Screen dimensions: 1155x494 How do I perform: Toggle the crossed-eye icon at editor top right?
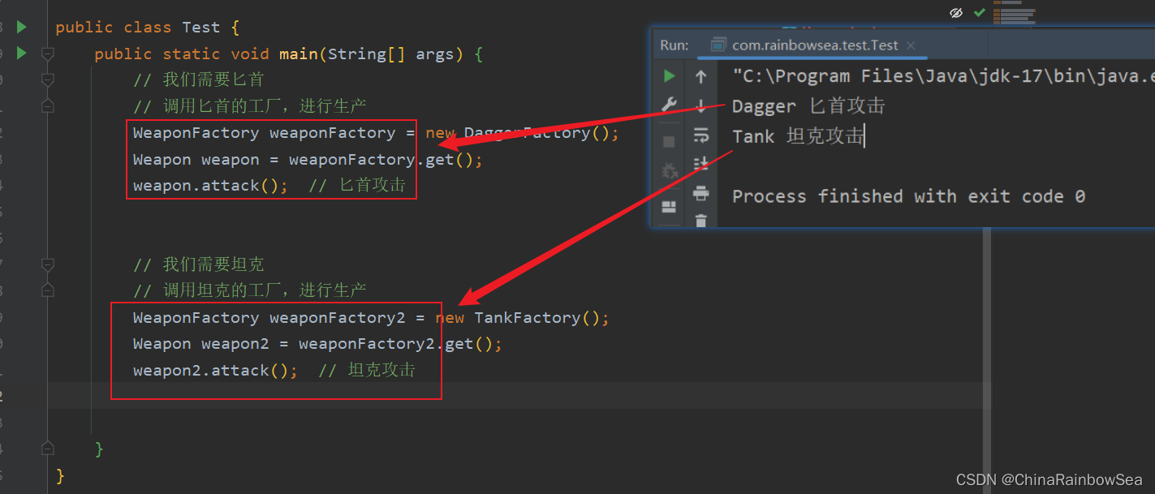(956, 13)
